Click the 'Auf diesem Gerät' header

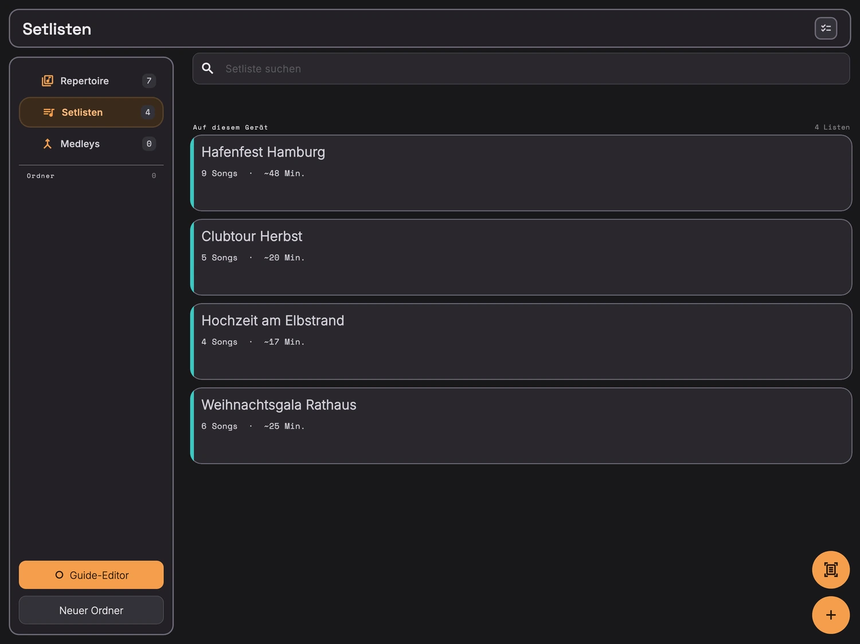click(x=230, y=127)
